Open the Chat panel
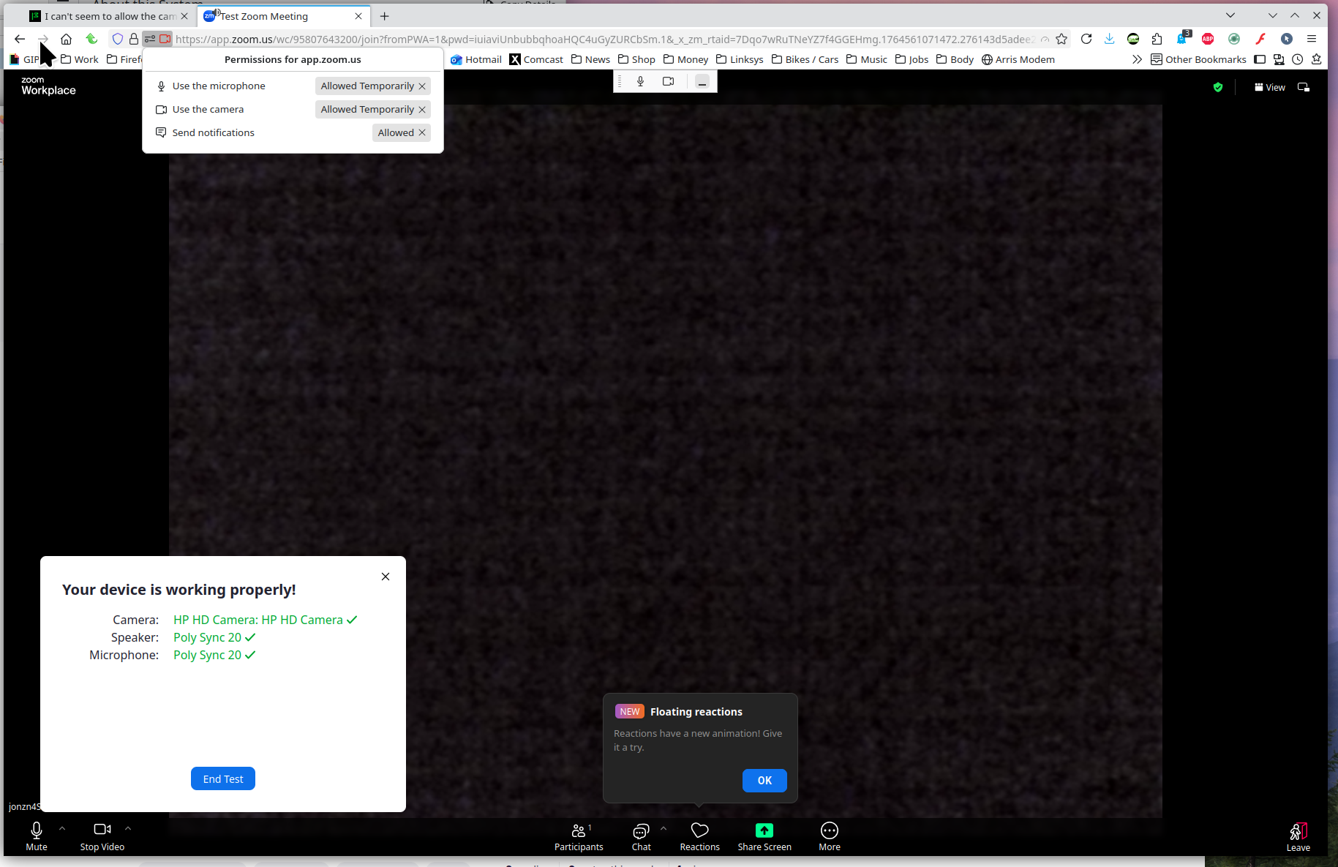The width and height of the screenshot is (1338, 867). click(642, 836)
